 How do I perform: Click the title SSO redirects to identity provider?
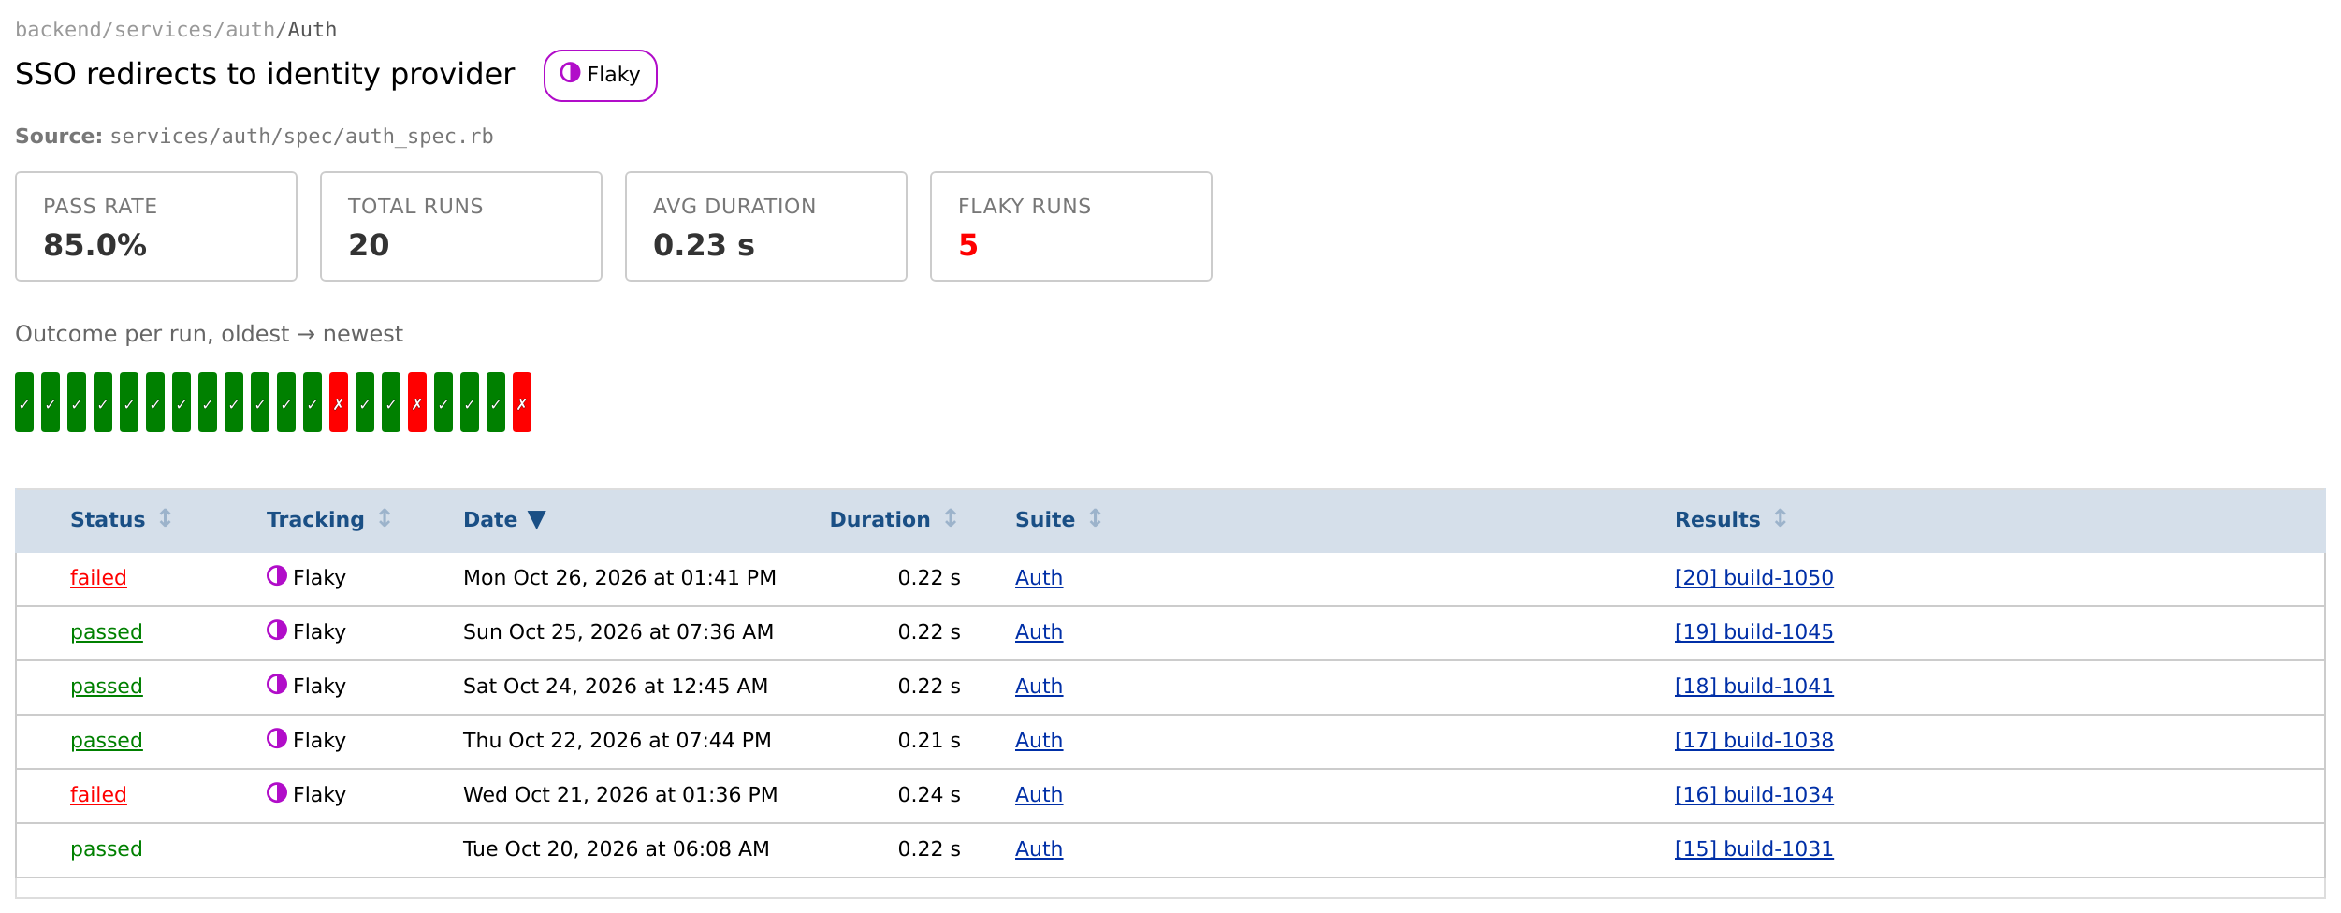click(x=265, y=74)
